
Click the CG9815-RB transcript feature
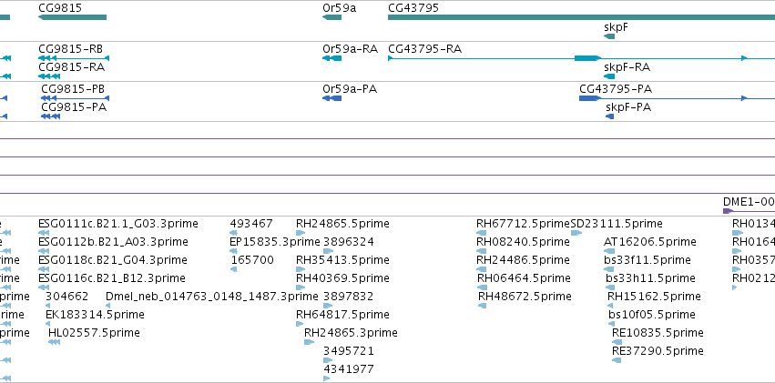(74, 58)
